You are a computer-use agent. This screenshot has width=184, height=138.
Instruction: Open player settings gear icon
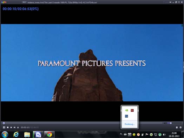(x=180, y=127)
